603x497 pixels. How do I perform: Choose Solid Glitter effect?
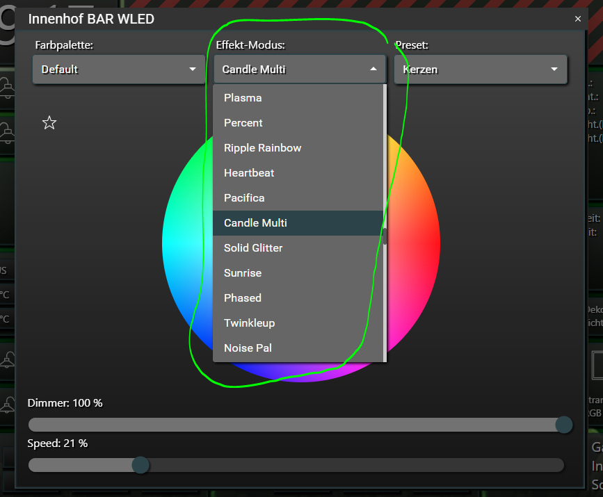point(298,248)
